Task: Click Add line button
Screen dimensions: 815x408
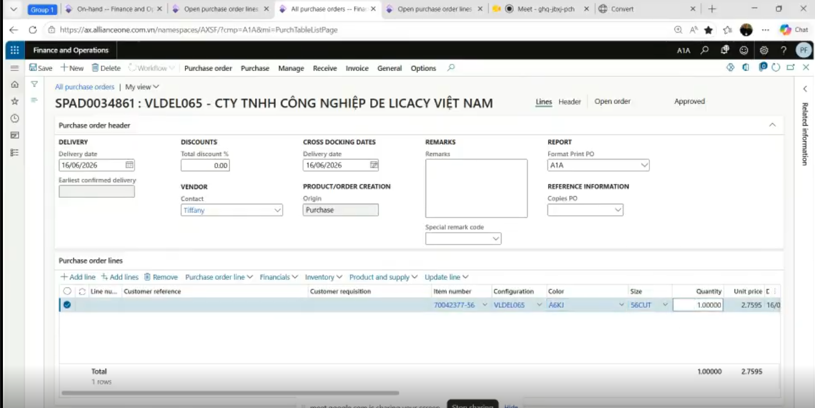Action: coord(78,278)
